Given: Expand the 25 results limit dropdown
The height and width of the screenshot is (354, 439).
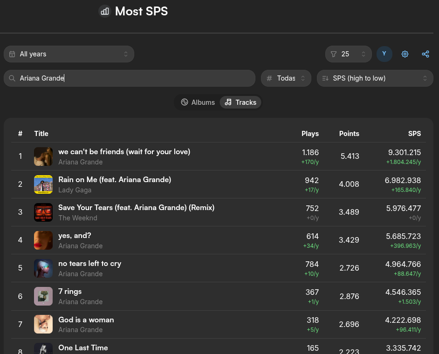Looking at the screenshot, I should tap(348, 54).
